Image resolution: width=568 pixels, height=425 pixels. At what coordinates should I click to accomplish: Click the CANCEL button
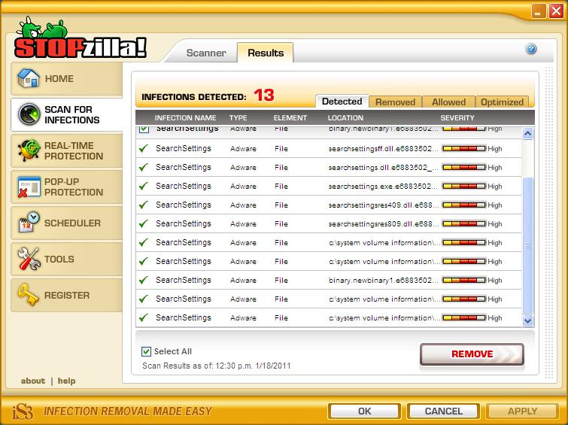click(x=443, y=411)
